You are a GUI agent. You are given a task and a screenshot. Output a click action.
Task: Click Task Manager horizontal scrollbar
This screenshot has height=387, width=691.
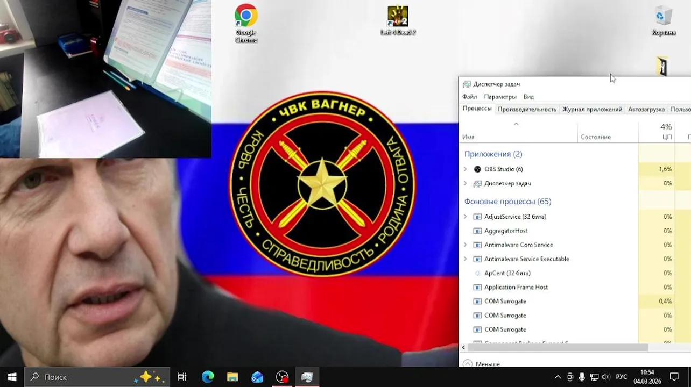point(558,347)
